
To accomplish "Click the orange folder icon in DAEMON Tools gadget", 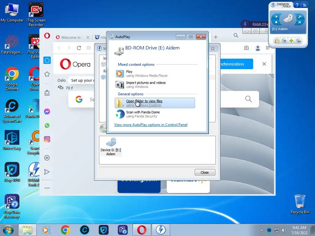I will point(277,41).
